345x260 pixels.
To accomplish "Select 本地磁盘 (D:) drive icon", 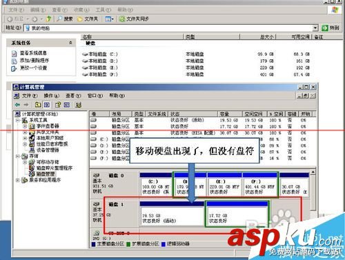I will 85,61.
